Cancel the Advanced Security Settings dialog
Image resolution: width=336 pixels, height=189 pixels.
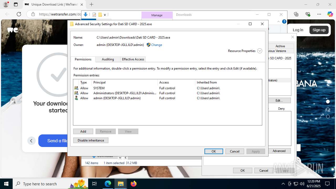pos(235,151)
